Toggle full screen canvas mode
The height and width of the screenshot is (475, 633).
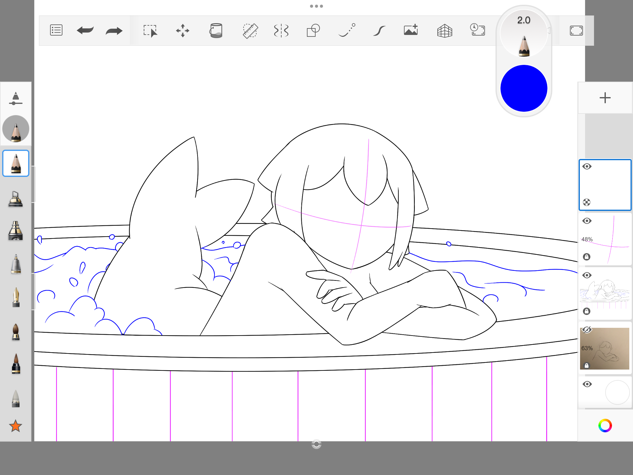(x=576, y=31)
